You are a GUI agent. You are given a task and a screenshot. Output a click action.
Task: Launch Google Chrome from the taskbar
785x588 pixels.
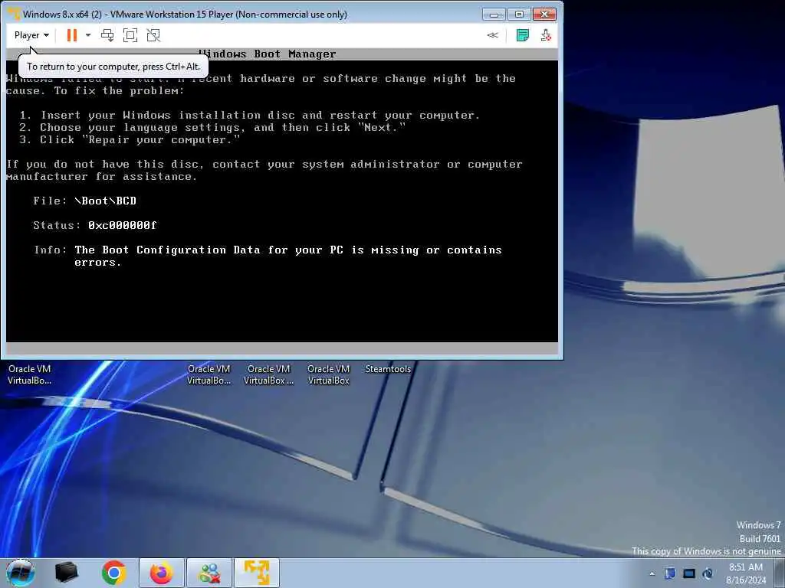(113, 573)
